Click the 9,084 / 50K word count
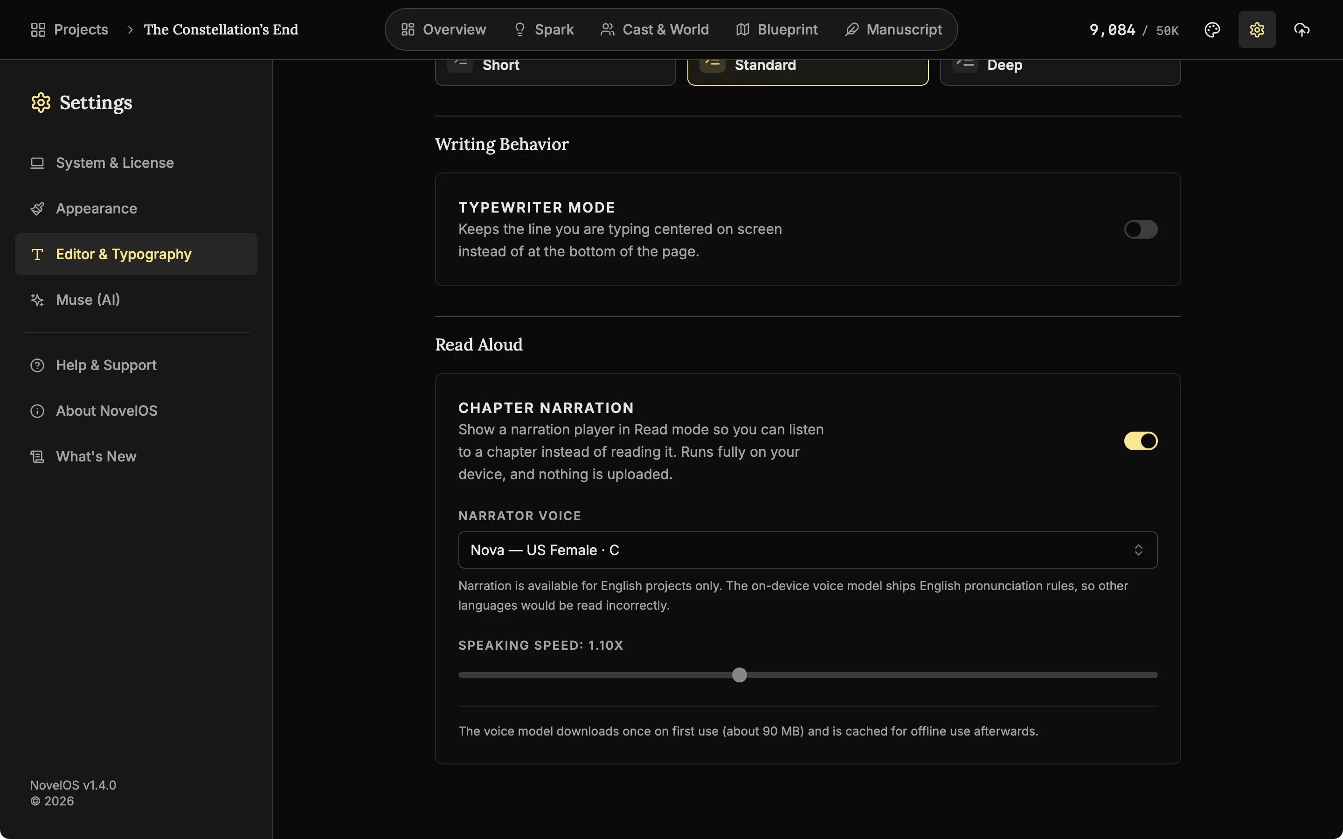 (x=1134, y=30)
